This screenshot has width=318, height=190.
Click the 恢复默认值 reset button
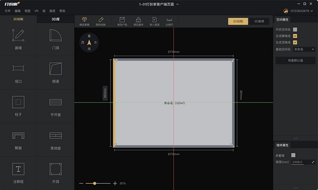tap(295, 61)
